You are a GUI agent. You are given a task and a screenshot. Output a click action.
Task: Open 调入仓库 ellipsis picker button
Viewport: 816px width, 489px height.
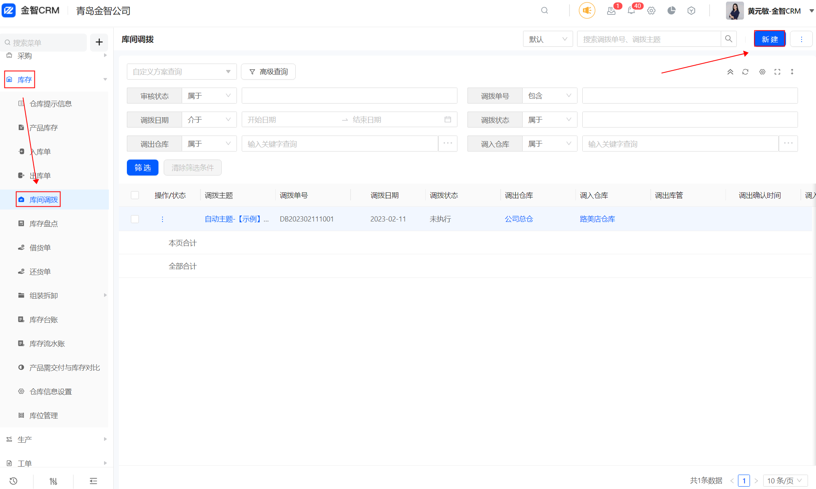[x=788, y=144]
